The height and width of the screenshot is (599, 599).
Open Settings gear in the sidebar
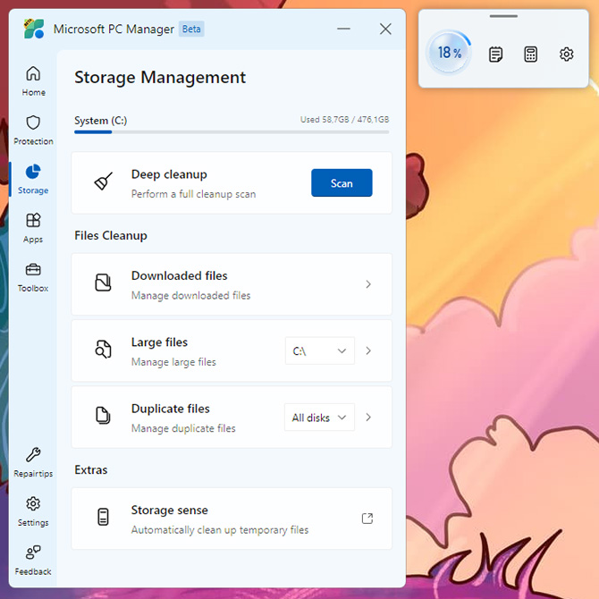coord(33,511)
